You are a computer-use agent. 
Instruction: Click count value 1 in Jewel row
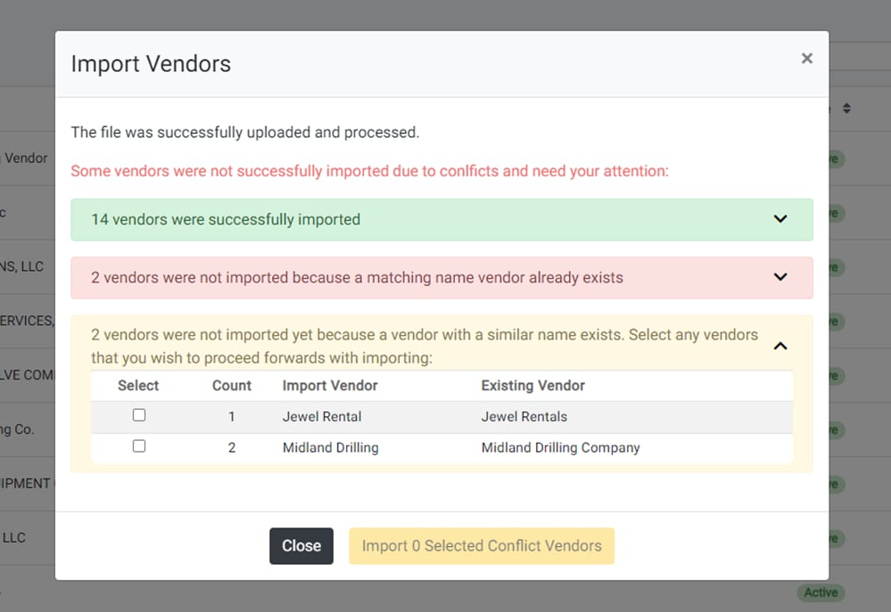click(x=231, y=417)
